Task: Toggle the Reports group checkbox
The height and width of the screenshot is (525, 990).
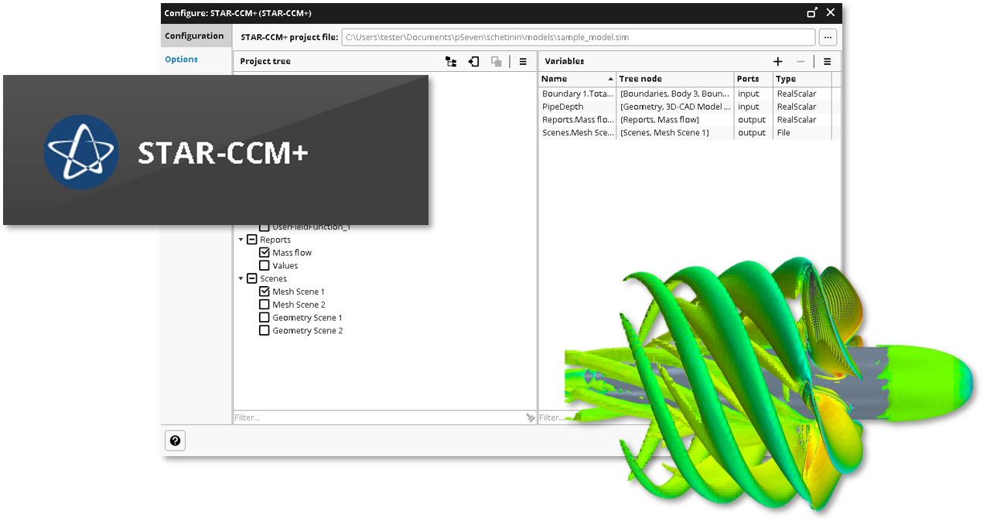Action: coord(251,240)
